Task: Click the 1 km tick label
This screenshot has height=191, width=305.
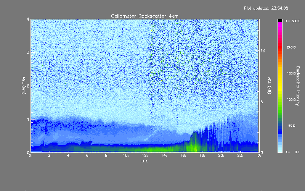Action: [x=28, y=119]
